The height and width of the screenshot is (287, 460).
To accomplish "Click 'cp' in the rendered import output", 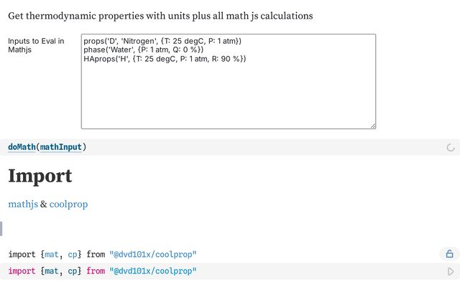I will 73,254.
